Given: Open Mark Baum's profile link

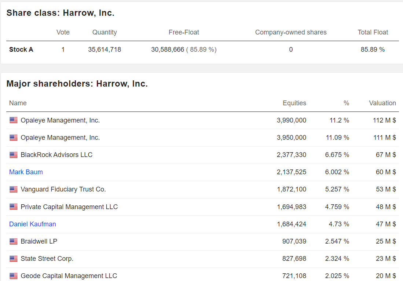Looking at the screenshot, I should (x=26, y=172).
